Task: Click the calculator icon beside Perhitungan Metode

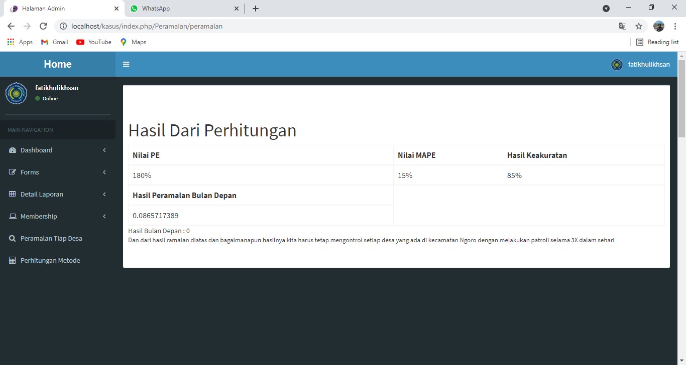Action: (13, 261)
